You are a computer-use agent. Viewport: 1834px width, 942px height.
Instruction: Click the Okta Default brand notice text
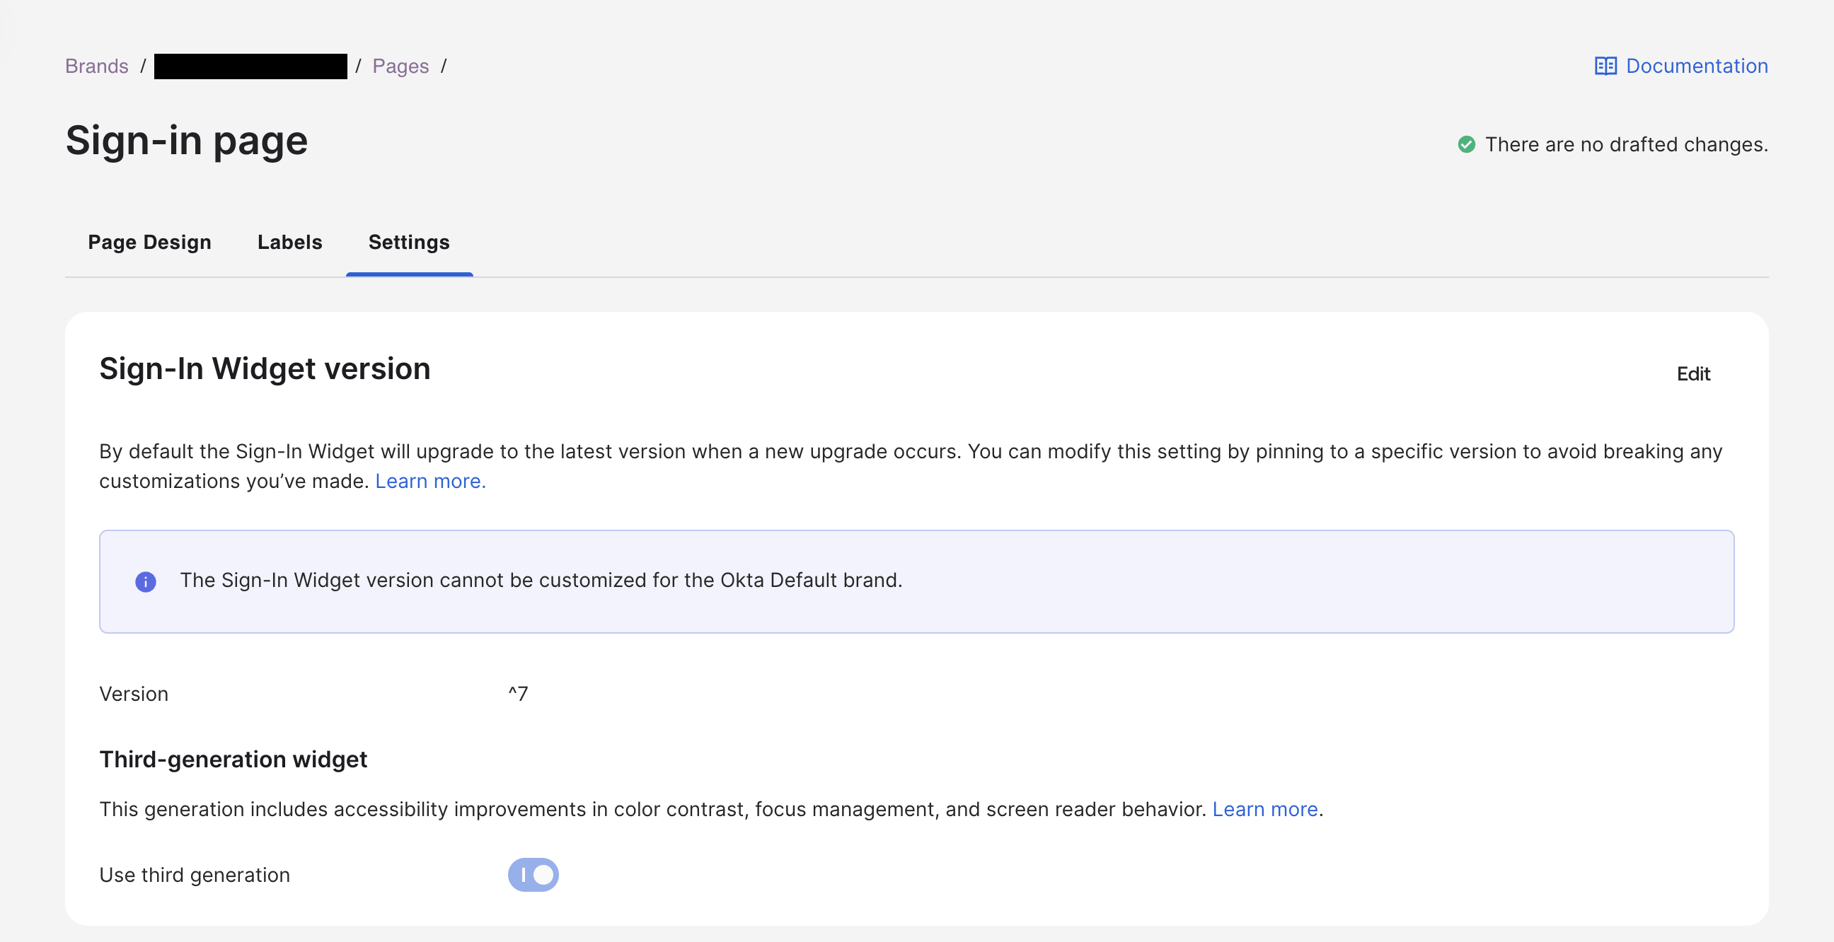point(541,580)
